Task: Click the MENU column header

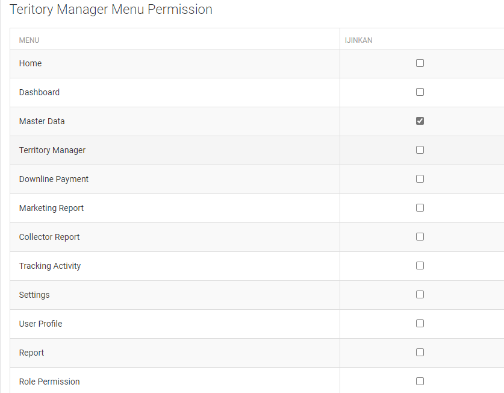Action: (x=29, y=40)
